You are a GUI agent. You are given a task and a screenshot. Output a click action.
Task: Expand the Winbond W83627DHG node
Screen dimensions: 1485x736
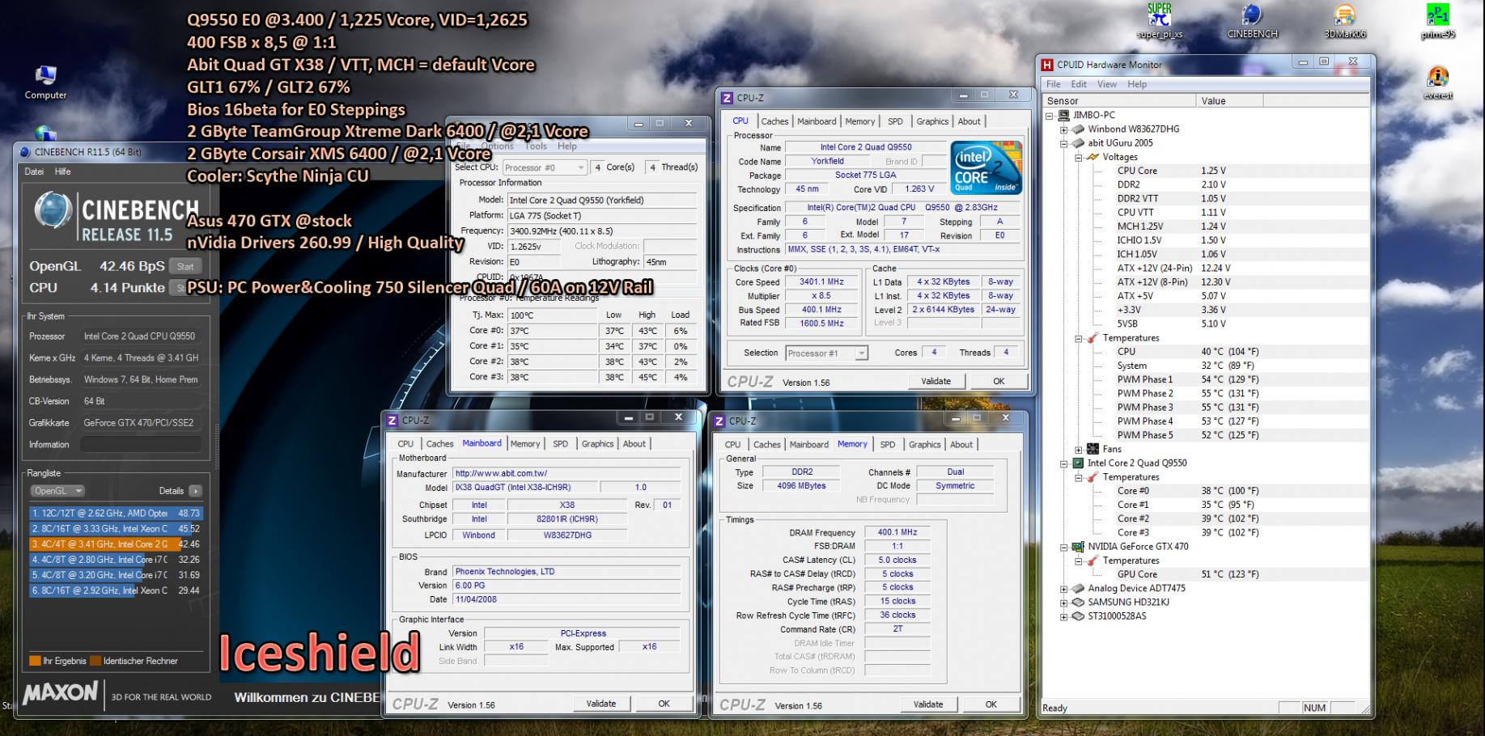coord(1064,129)
